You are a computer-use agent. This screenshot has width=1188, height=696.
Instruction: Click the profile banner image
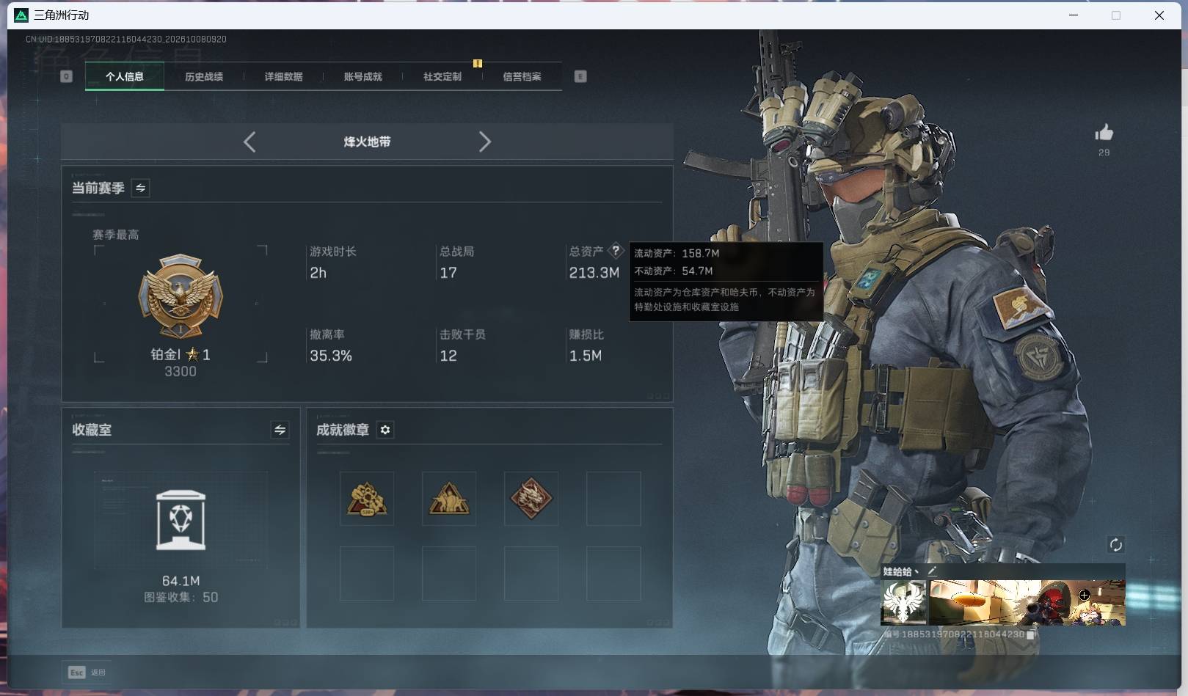(1027, 603)
